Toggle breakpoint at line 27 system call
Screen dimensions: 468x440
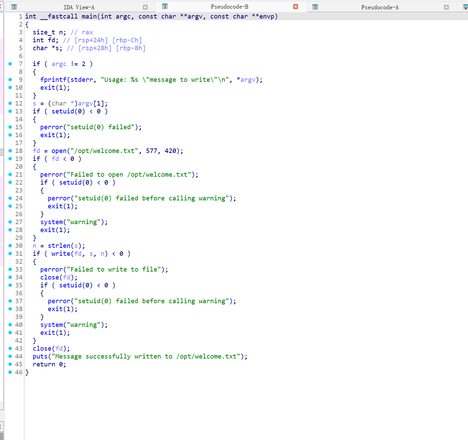click(10, 222)
